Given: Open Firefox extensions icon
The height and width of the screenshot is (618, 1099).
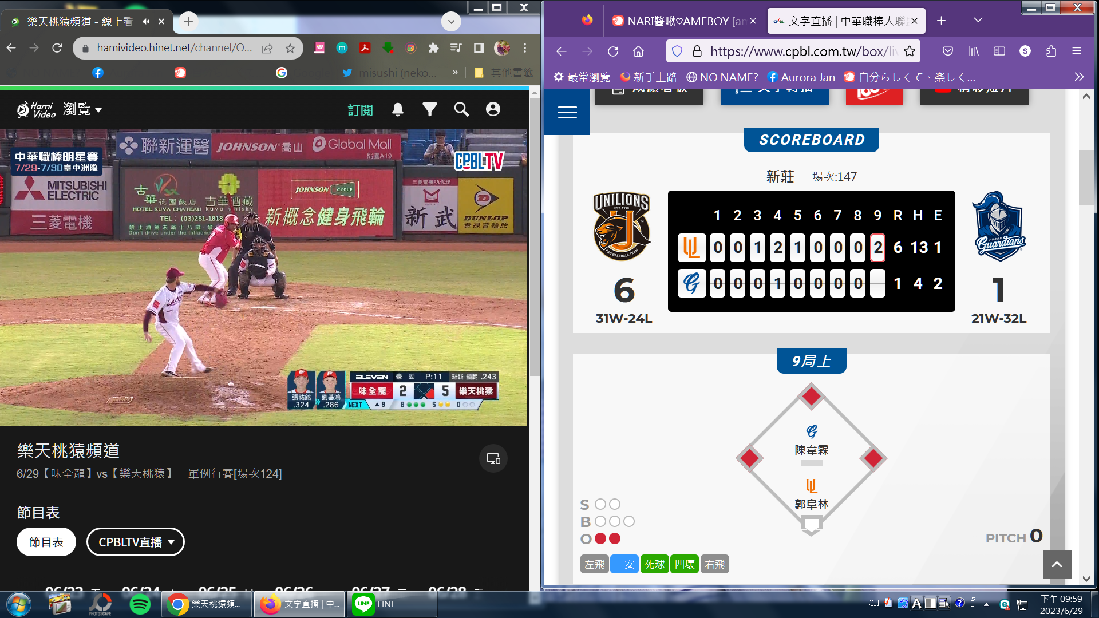Looking at the screenshot, I should pos(1051,51).
